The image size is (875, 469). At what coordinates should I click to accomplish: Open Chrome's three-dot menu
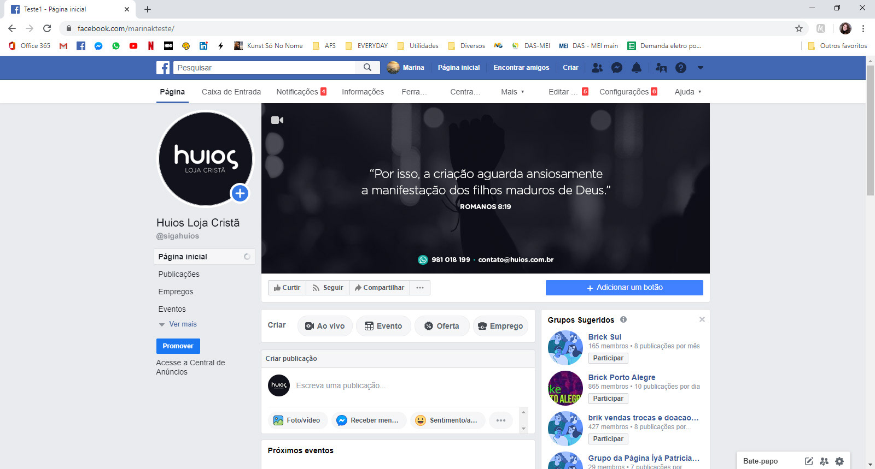863,28
